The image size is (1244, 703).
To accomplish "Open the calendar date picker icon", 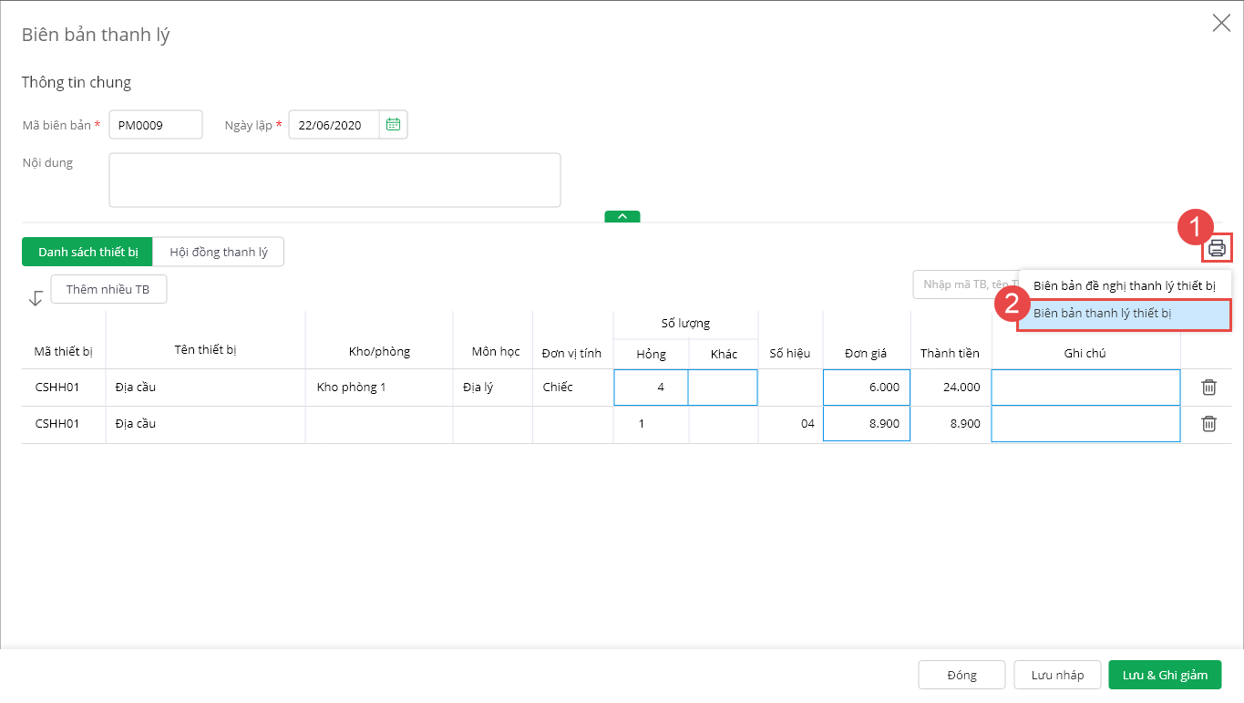I will pyautogui.click(x=393, y=125).
